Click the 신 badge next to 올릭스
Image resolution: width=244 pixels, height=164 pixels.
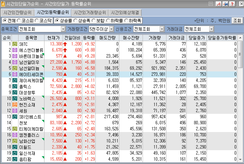point(15,87)
